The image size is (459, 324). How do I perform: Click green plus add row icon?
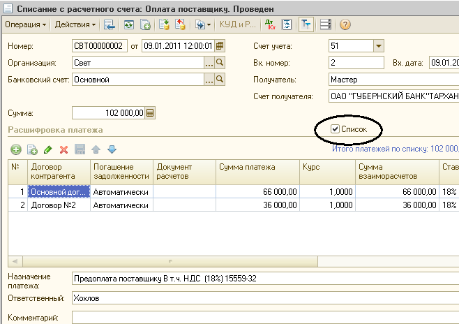pos(16,149)
